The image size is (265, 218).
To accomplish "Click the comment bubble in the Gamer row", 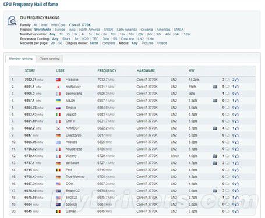I will [227, 212].
